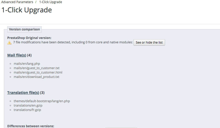This screenshot has height=128, width=220.
Task: Click the Version comparison legend tab
Action: (x=24, y=29)
